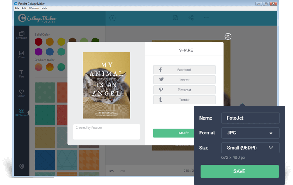Screen dimensions: 293x185
Task: Click the share icon in top toolbar
Action: 191,18
